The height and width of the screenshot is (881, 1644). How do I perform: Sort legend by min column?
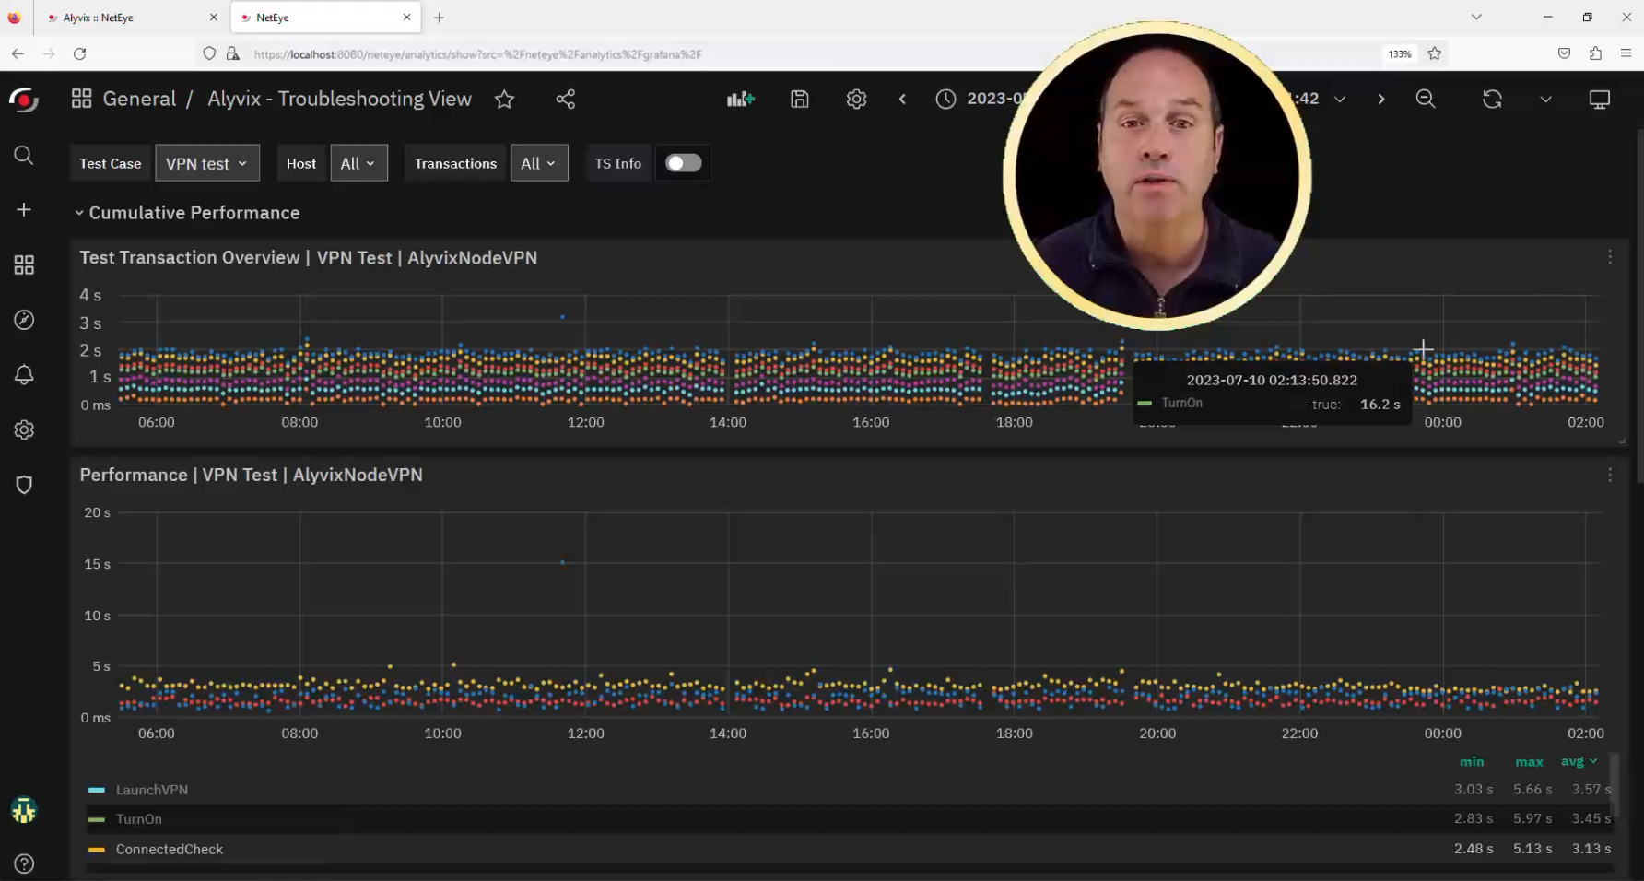point(1472,761)
